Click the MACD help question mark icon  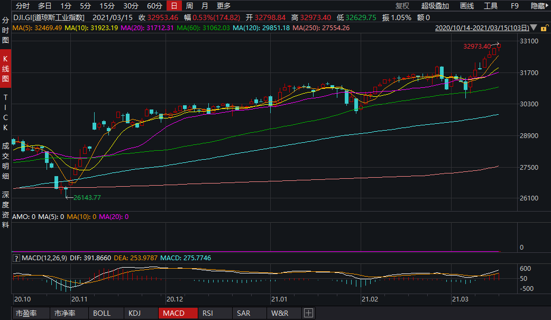tap(16, 258)
